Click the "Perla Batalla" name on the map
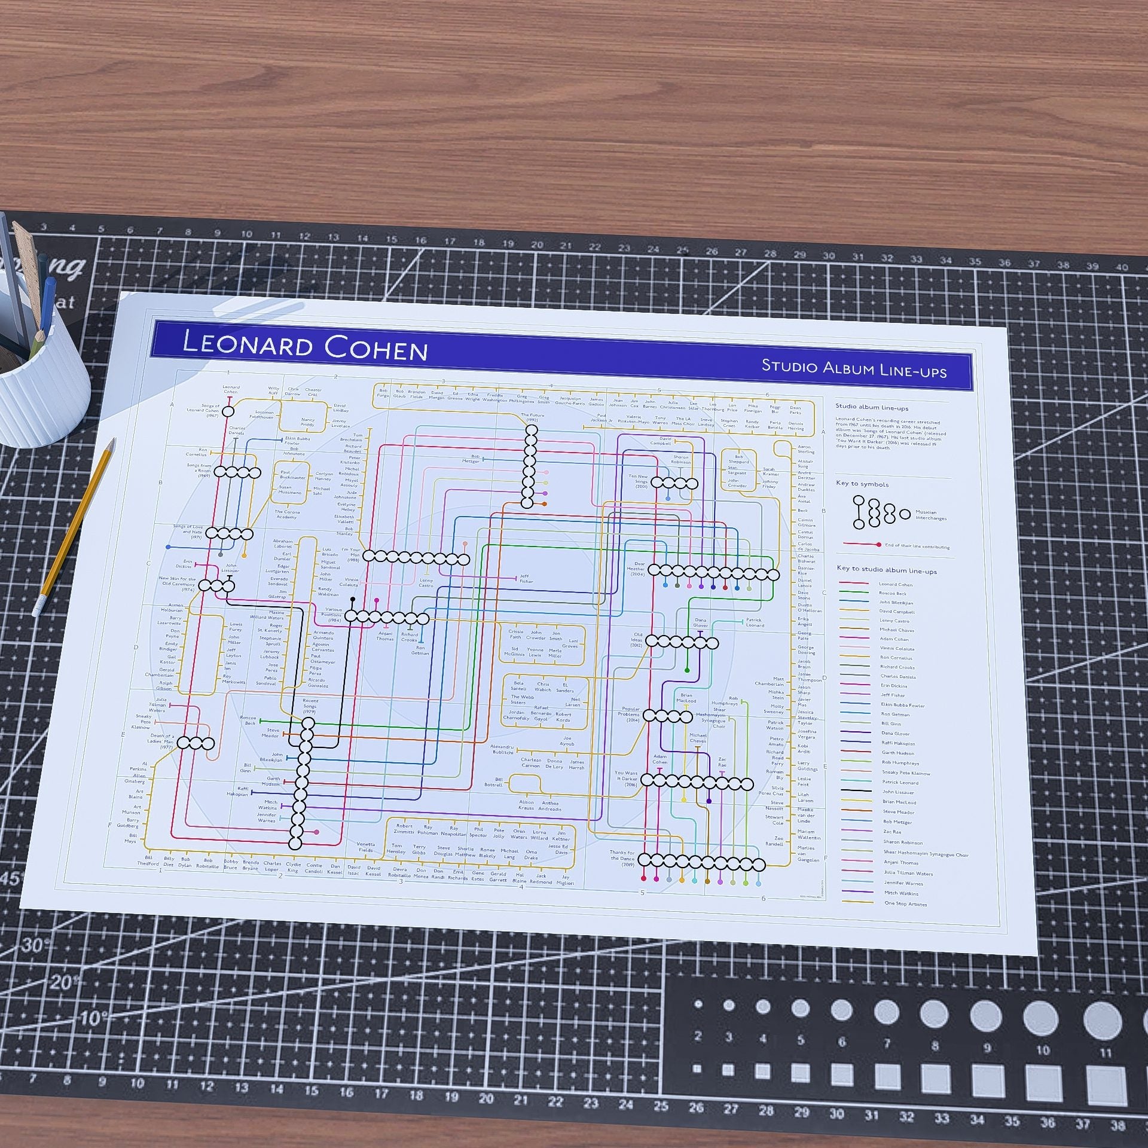The width and height of the screenshot is (1148, 1148). [x=775, y=425]
